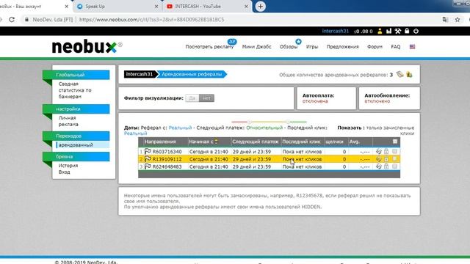
Task: Click right handle of color range slider
Action: point(288,122)
